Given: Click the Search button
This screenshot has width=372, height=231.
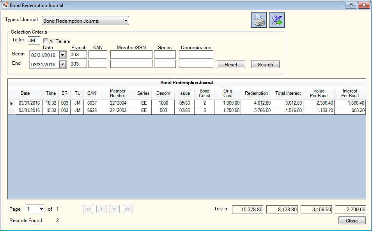Looking at the screenshot, I should click(x=265, y=64).
